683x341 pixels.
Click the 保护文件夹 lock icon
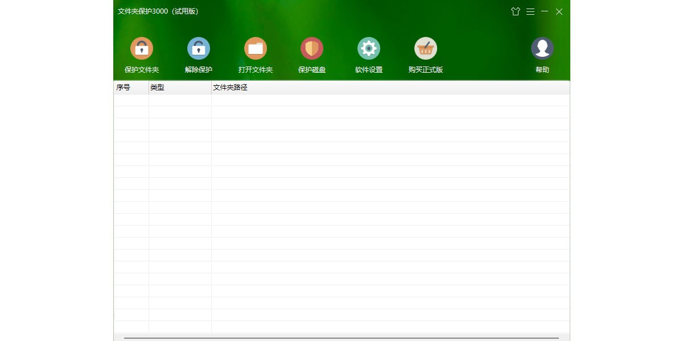click(x=142, y=48)
